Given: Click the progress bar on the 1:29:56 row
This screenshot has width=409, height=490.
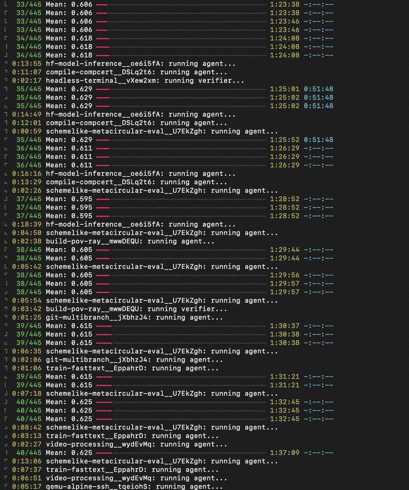Looking at the screenshot, I should 181,275.
